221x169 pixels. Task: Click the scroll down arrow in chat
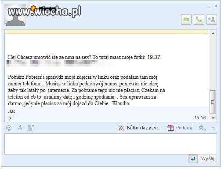pyautogui.click(x=213, y=118)
